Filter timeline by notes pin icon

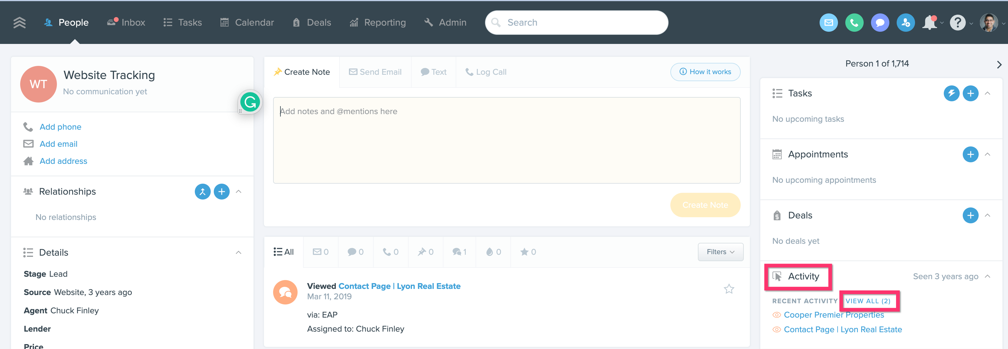pyautogui.click(x=425, y=252)
